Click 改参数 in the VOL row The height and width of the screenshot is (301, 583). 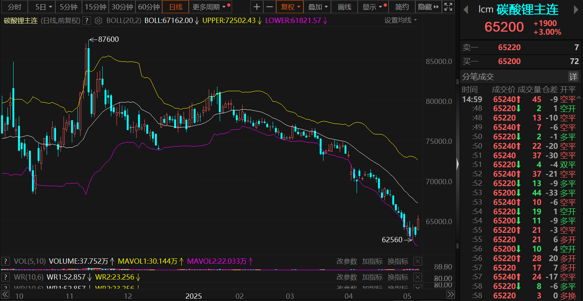click(x=346, y=261)
